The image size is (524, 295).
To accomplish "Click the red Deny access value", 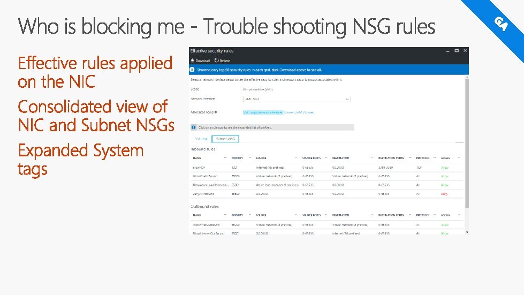I will [444, 194].
